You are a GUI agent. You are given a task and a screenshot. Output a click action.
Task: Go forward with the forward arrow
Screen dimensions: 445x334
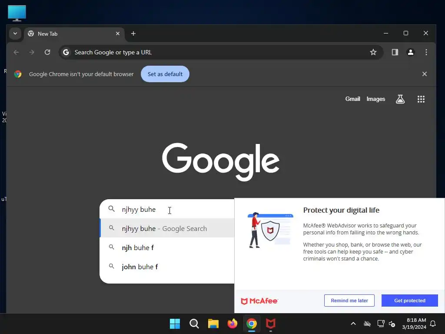coord(32,52)
